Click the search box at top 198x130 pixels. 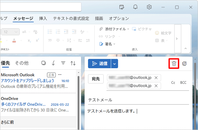pos(41,7)
